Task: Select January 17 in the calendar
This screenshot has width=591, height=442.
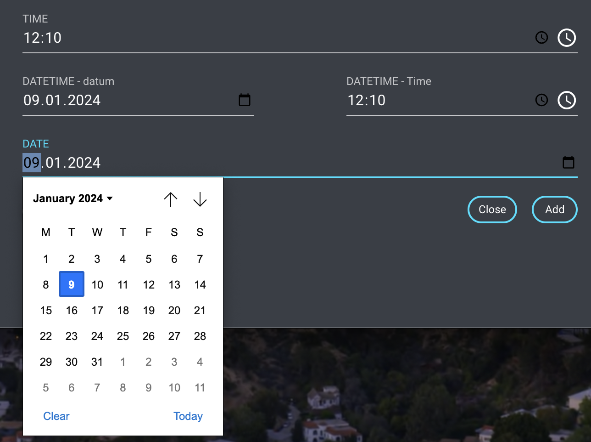Action: pos(97,311)
